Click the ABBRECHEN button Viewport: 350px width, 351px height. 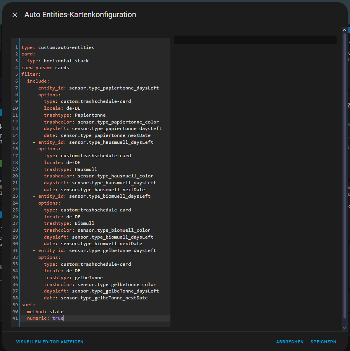coord(290,342)
